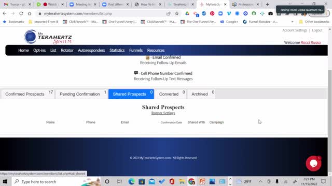Select the Shared Prospects tab
Viewport: 332px width, 186px height.
131,94
